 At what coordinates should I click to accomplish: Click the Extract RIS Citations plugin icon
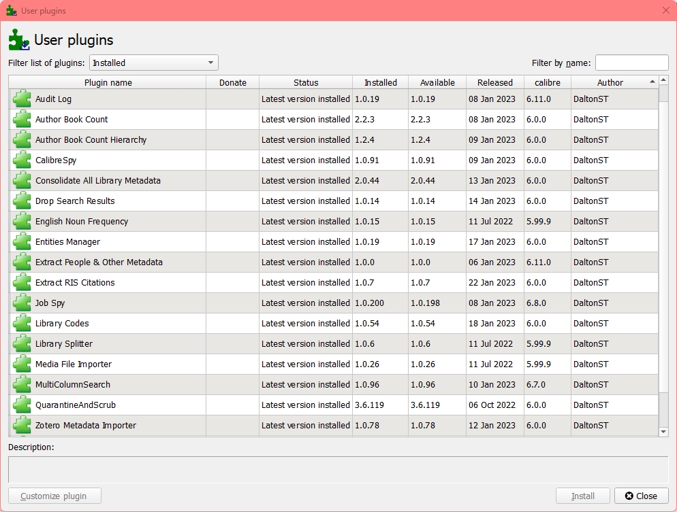pyautogui.click(x=22, y=282)
